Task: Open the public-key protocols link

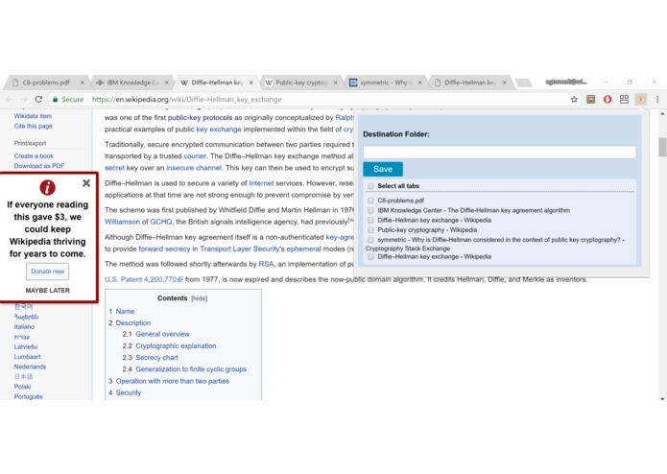Action: (200, 117)
